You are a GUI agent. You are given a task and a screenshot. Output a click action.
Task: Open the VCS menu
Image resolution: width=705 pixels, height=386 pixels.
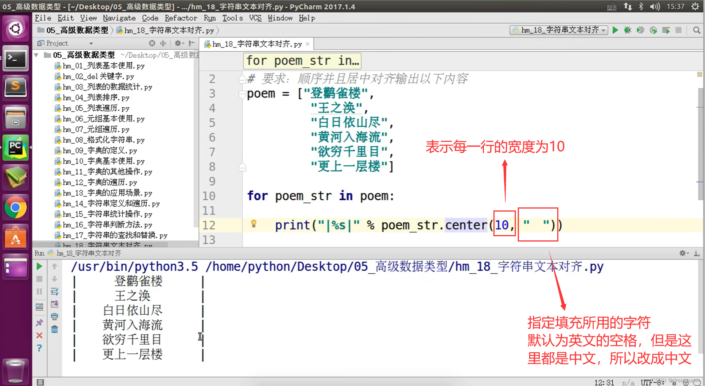(x=255, y=18)
